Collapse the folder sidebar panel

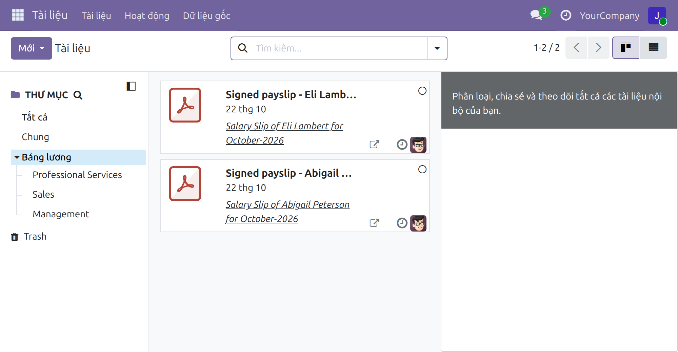click(x=131, y=86)
